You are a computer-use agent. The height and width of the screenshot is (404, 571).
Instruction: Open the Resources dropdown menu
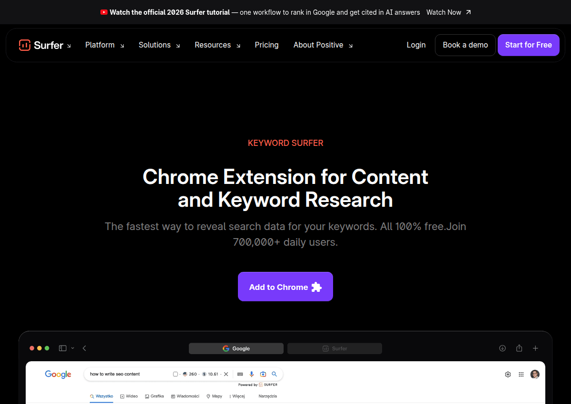click(x=217, y=45)
